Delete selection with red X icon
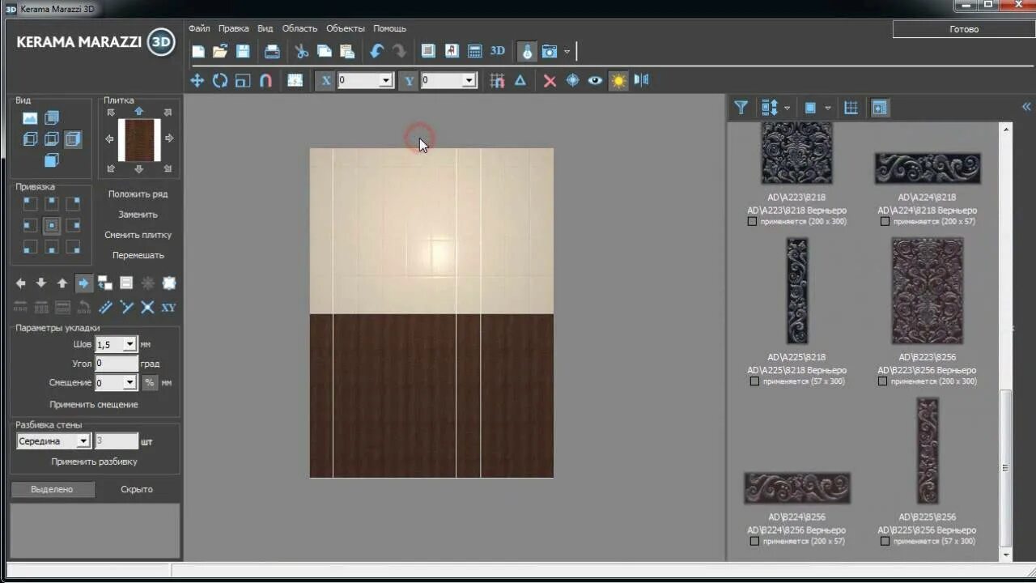This screenshot has height=583, width=1036. pos(550,80)
